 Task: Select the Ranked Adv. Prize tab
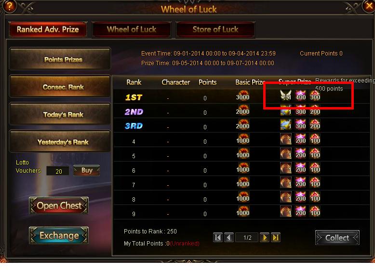point(48,29)
